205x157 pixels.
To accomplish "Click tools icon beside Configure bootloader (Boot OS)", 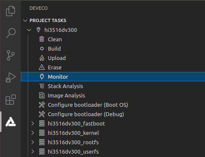I will click(x=42, y=105).
